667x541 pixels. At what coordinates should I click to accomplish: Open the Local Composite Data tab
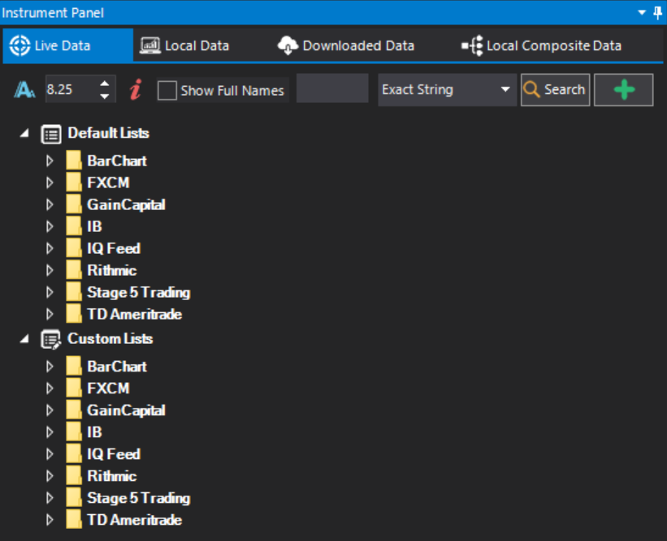(x=542, y=45)
